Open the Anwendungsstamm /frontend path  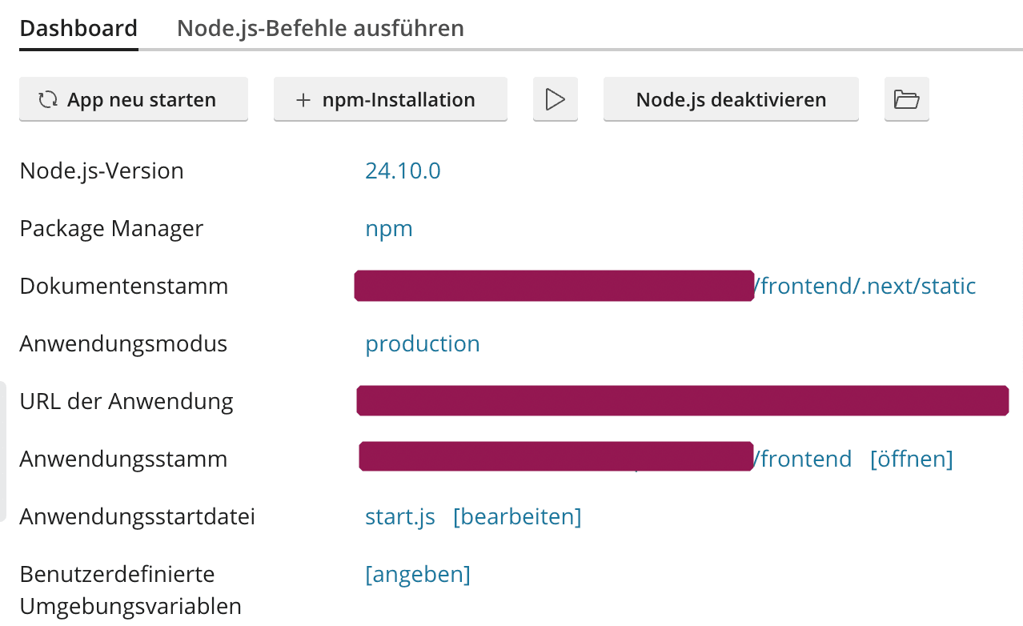click(805, 458)
